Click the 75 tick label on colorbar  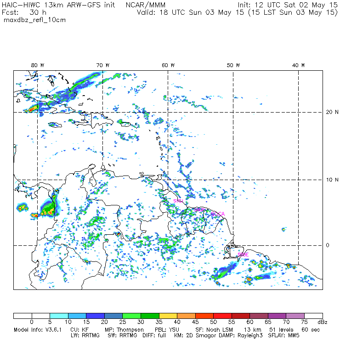tap(305, 322)
